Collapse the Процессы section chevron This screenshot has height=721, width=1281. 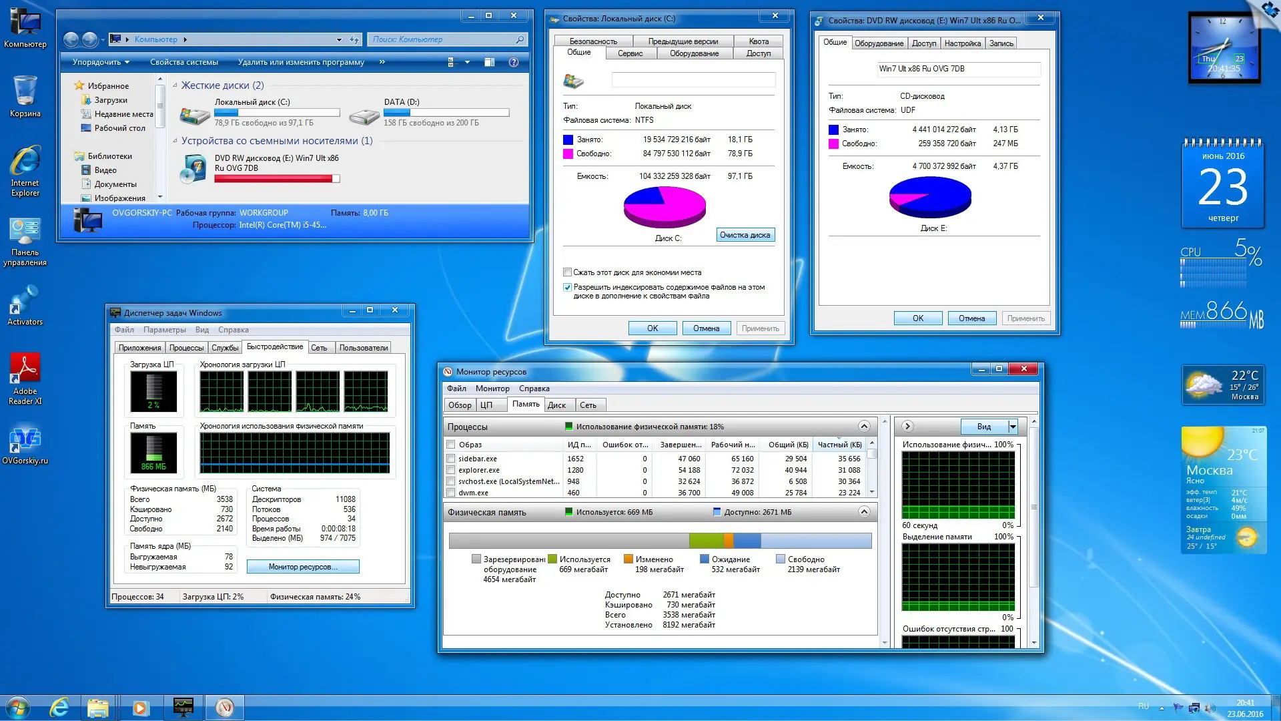coord(864,427)
